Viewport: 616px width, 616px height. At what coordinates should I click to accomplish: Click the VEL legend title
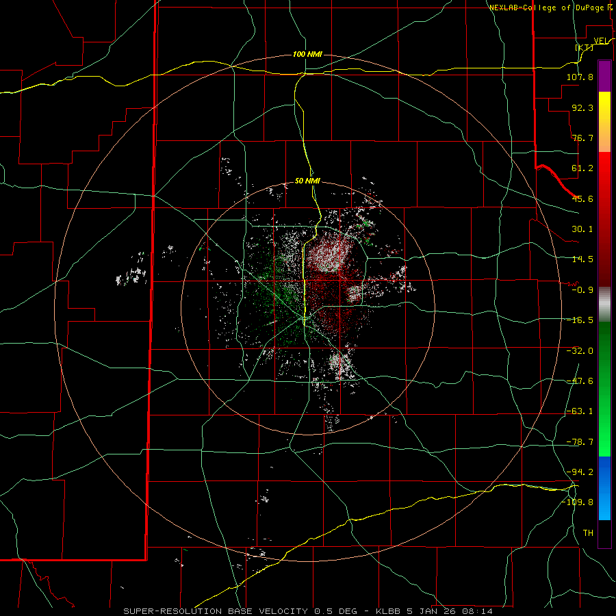pyautogui.click(x=602, y=41)
